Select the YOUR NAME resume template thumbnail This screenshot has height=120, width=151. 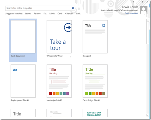click(59, 113)
